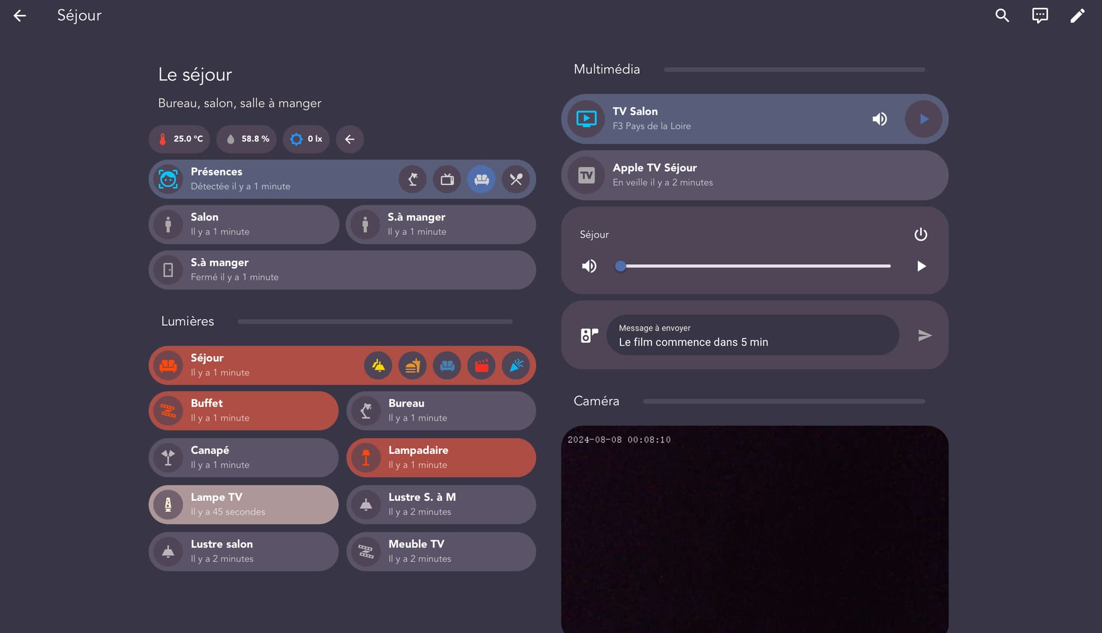Click the Lampadaire floor lamp icon
The width and height of the screenshot is (1102, 633).
coord(366,458)
